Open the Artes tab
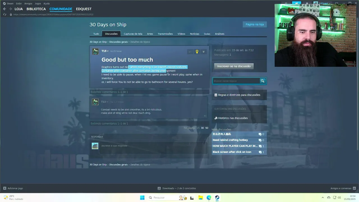The height and width of the screenshot is (202, 359). click(150, 34)
